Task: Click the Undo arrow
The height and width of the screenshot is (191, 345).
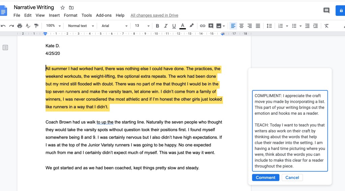Action: pyautogui.click(x=3, y=26)
